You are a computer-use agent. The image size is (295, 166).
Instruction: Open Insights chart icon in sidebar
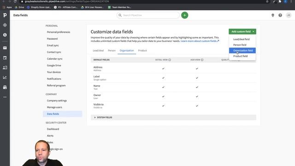pos(5,77)
